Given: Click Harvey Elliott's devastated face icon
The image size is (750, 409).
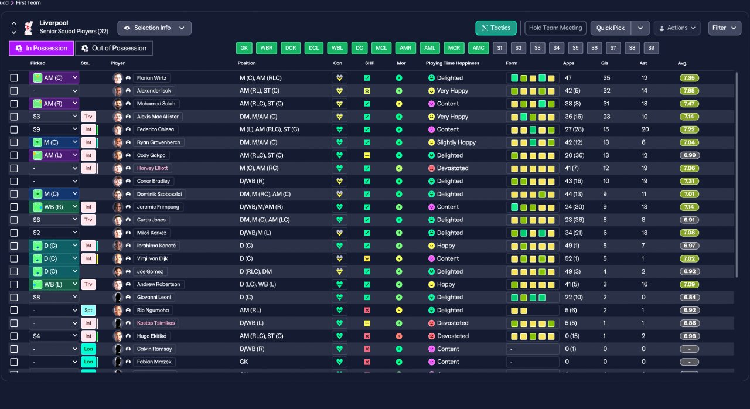Looking at the screenshot, I should [x=431, y=168].
